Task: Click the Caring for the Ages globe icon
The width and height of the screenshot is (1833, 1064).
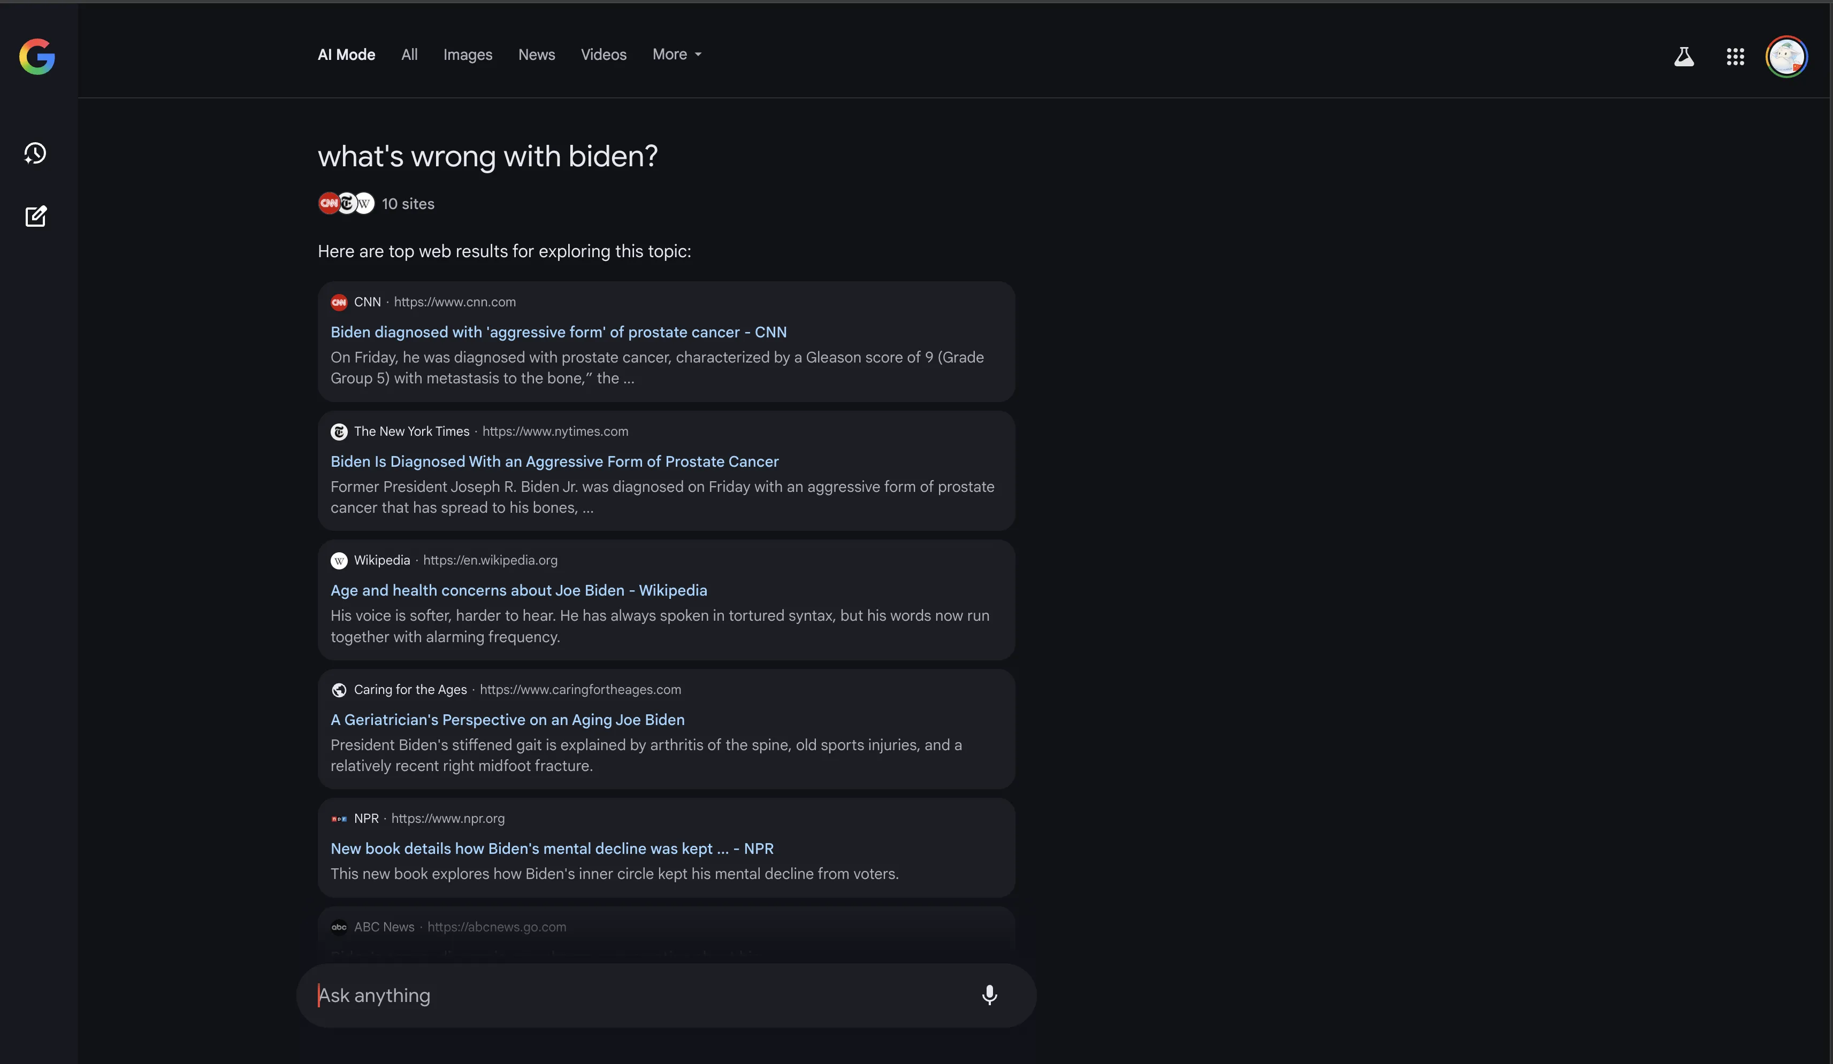Action: click(339, 690)
